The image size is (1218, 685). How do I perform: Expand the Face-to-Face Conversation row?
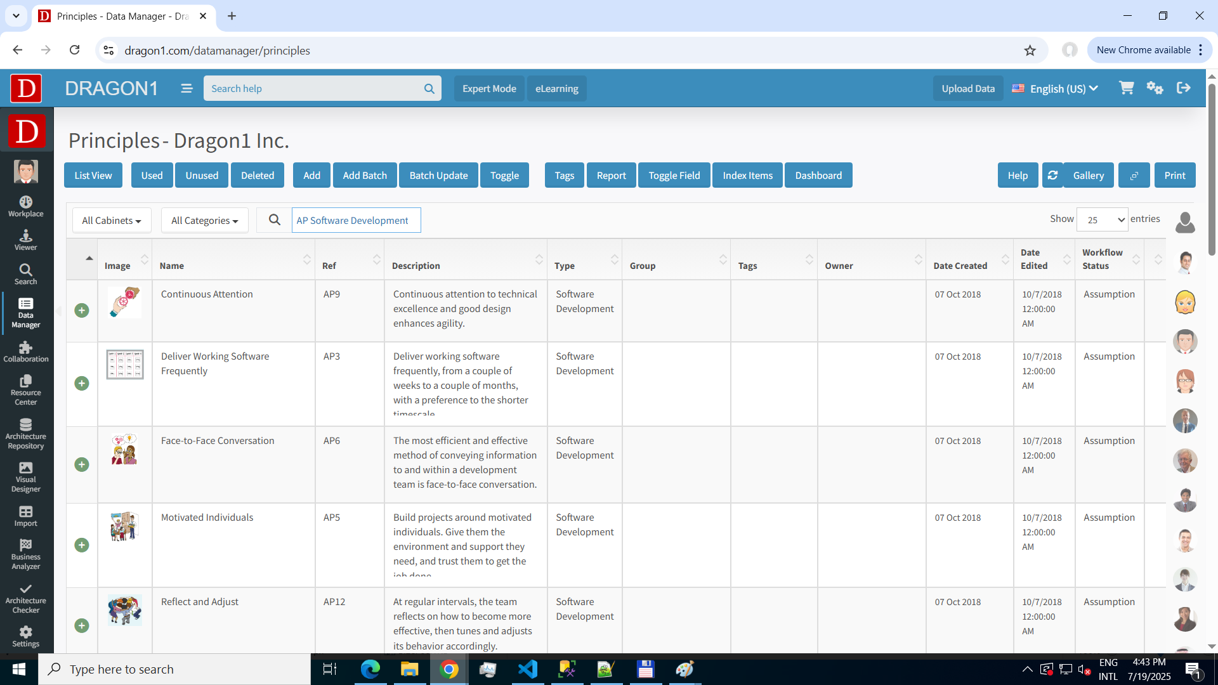[x=82, y=464]
